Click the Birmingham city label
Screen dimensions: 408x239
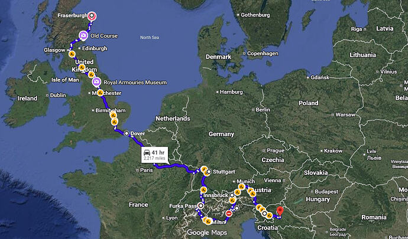[x=111, y=110]
